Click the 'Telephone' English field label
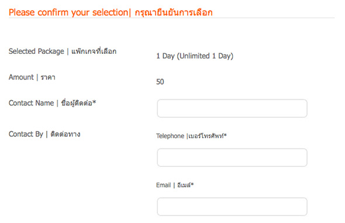Image resolution: width=345 pixels, height=223 pixels. click(x=170, y=136)
